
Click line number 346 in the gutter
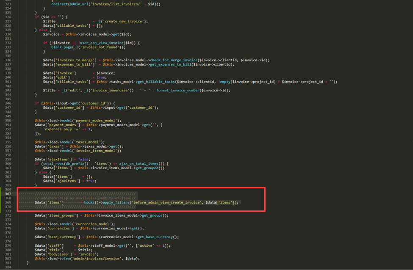pyautogui.click(x=8, y=103)
